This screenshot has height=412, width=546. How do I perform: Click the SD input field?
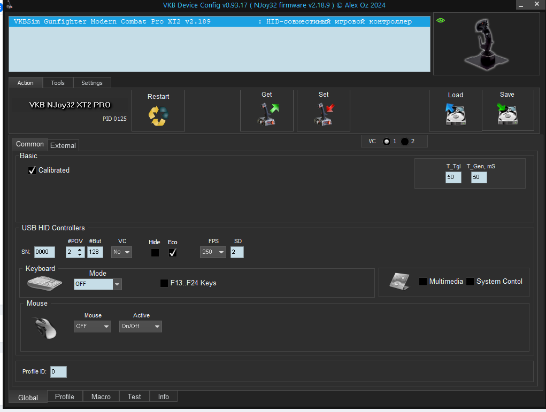coord(237,252)
